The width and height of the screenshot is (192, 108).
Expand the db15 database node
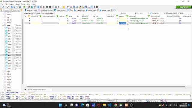pos(3,17)
